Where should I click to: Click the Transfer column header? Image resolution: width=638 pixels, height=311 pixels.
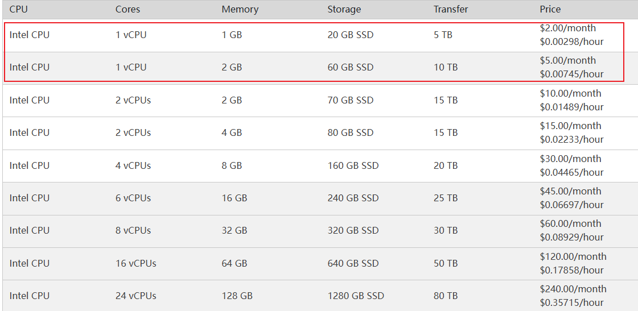[451, 9]
